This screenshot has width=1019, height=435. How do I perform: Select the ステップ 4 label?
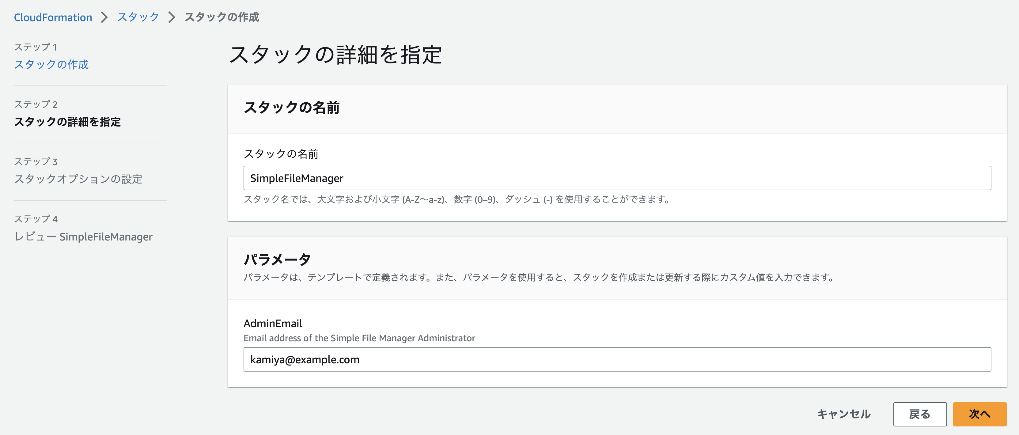(x=36, y=219)
